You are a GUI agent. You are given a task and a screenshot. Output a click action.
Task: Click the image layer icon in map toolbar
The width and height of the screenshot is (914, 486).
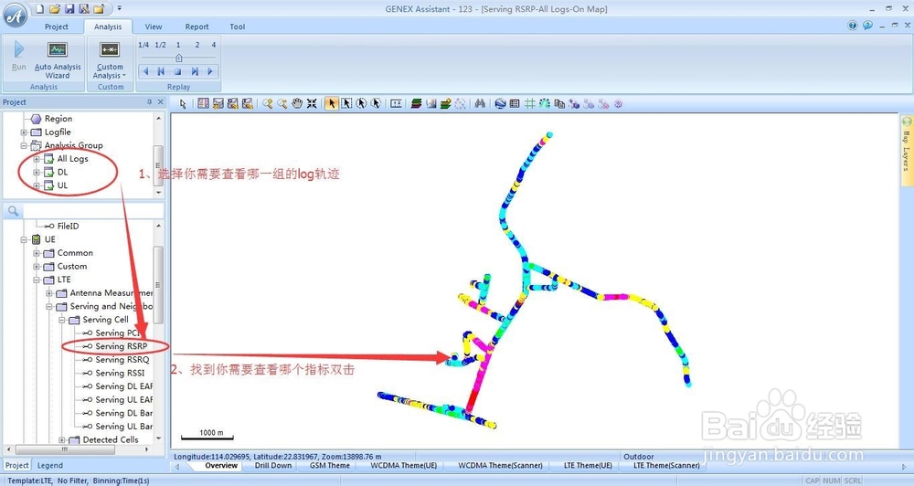pyautogui.click(x=431, y=104)
